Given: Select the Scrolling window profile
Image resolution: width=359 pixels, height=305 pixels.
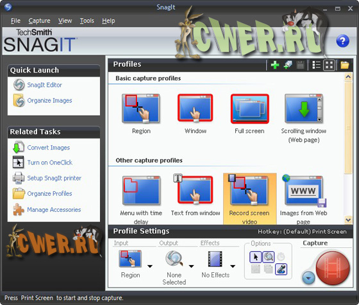Looking at the screenshot, I should [304, 118].
